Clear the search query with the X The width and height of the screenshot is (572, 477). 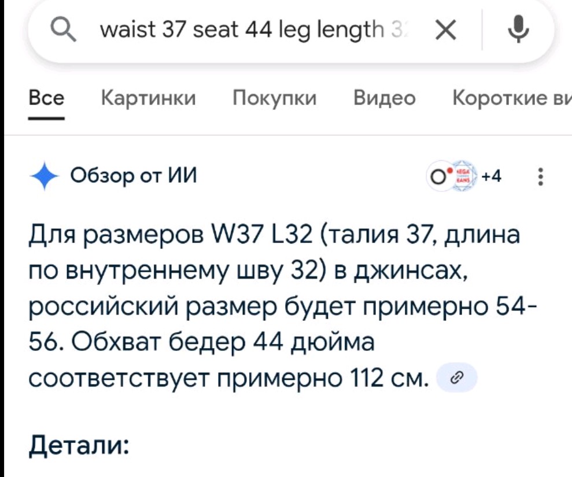click(x=444, y=30)
